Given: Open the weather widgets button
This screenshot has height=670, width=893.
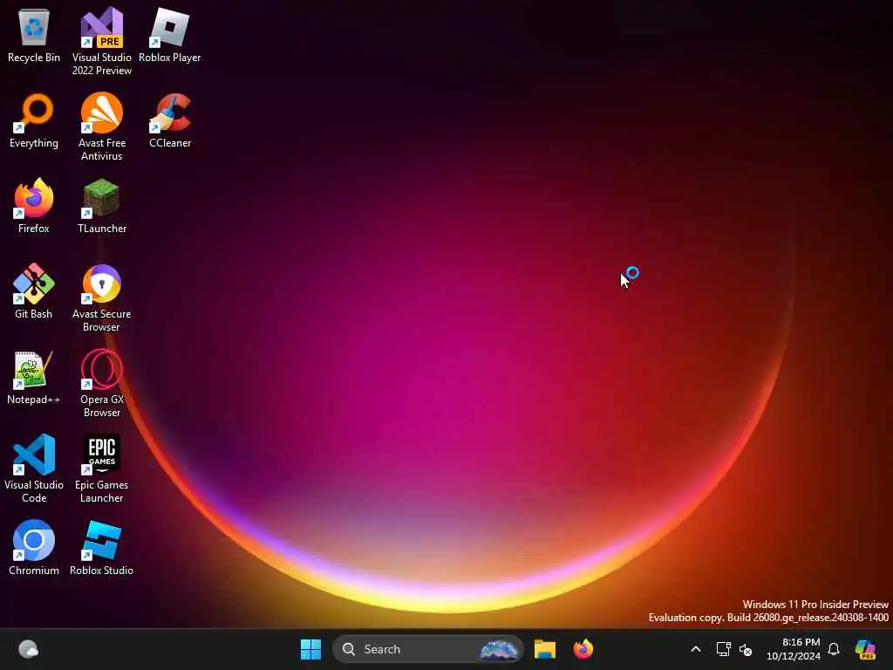Looking at the screenshot, I should [29, 649].
